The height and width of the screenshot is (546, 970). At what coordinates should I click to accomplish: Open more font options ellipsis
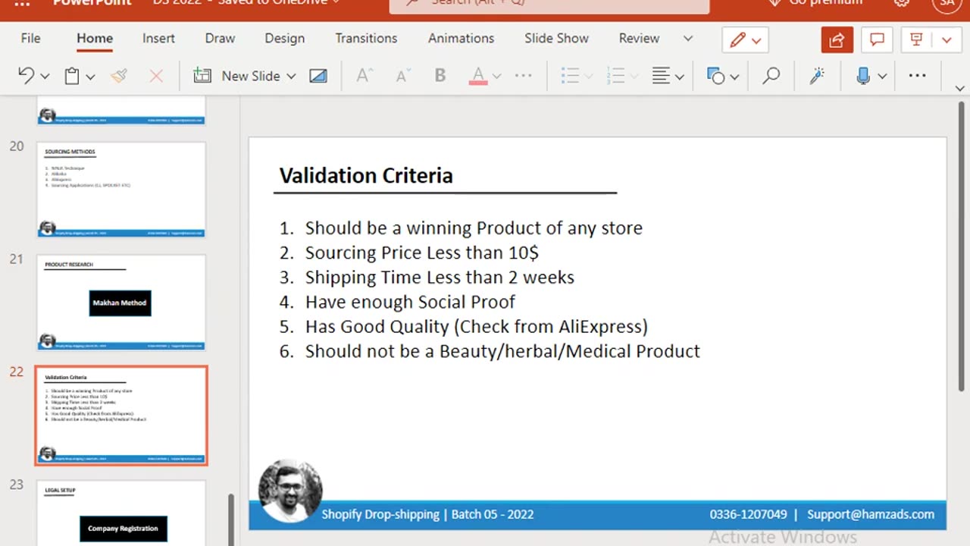524,76
